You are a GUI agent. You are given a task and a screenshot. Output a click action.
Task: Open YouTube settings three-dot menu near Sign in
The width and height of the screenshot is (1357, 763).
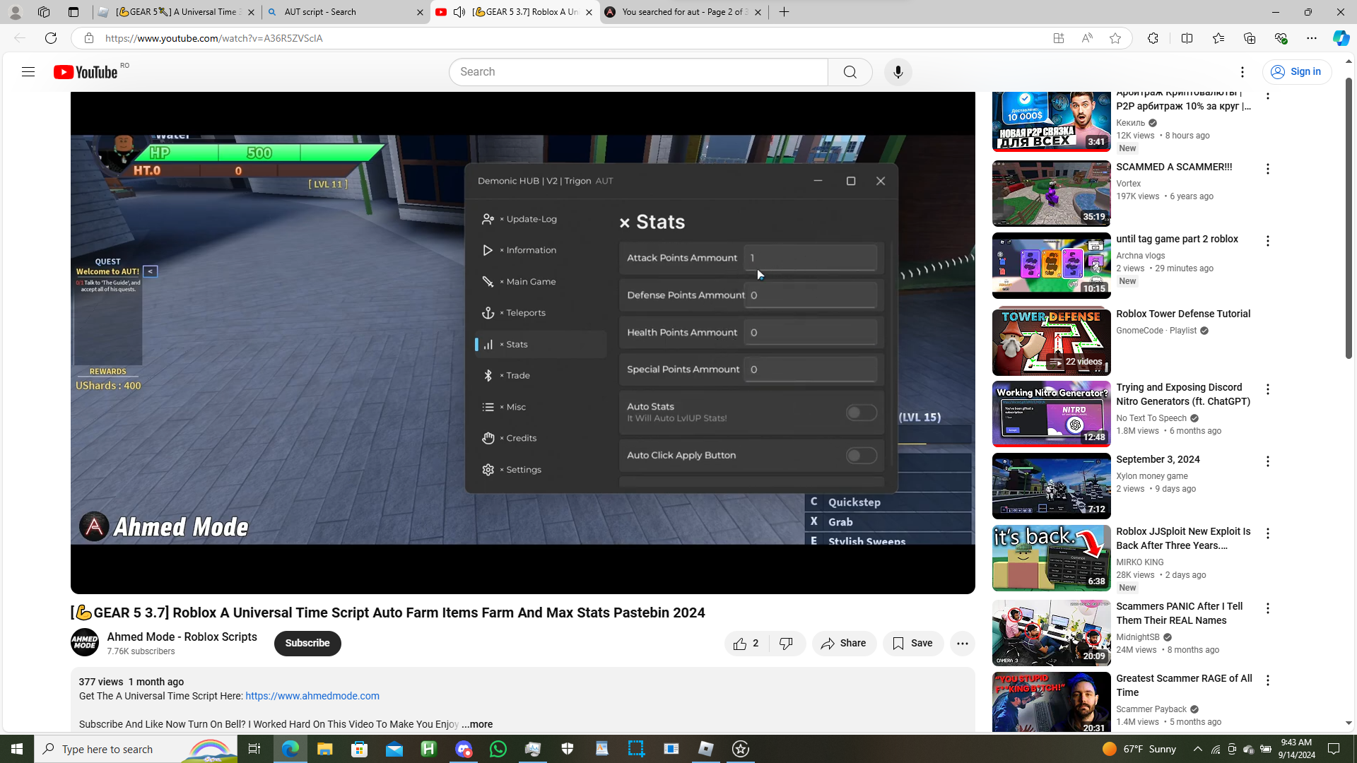(1242, 72)
